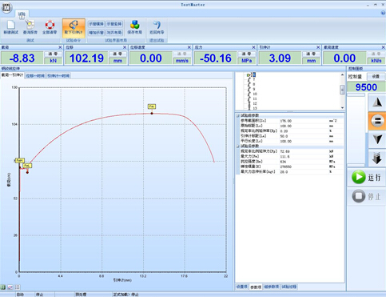Switch to extensometer–time curve tab
Image resolution: width=386 pixels, height=297 pixels.
click(x=58, y=76)
